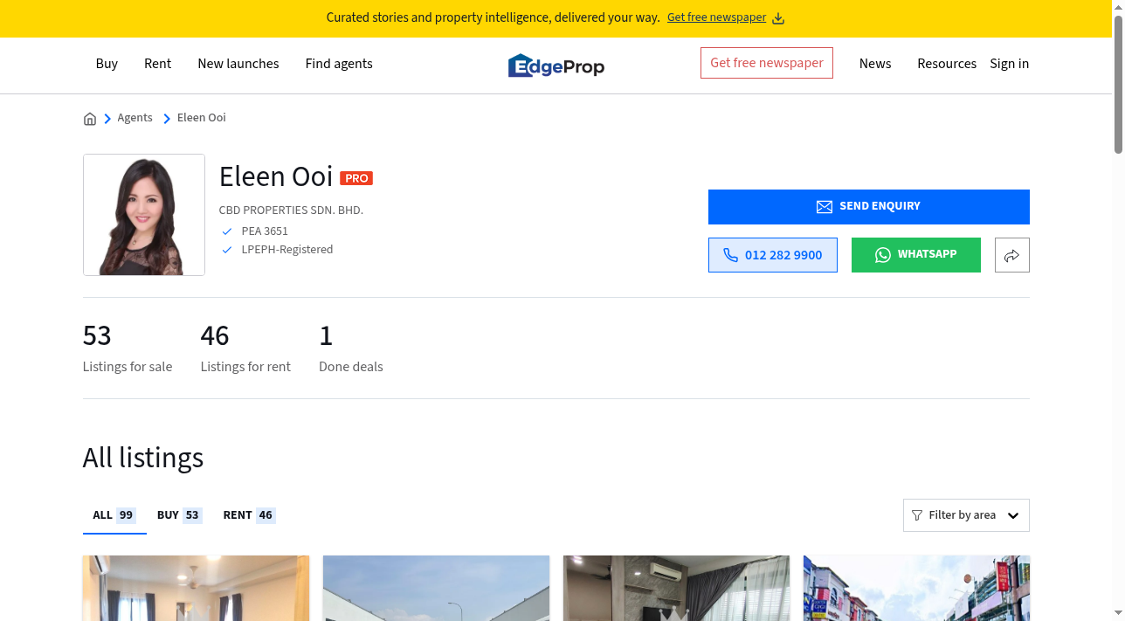Open the New launches menu
The height and width of the screenshot is (621, 1125).
tap(238, 64)
